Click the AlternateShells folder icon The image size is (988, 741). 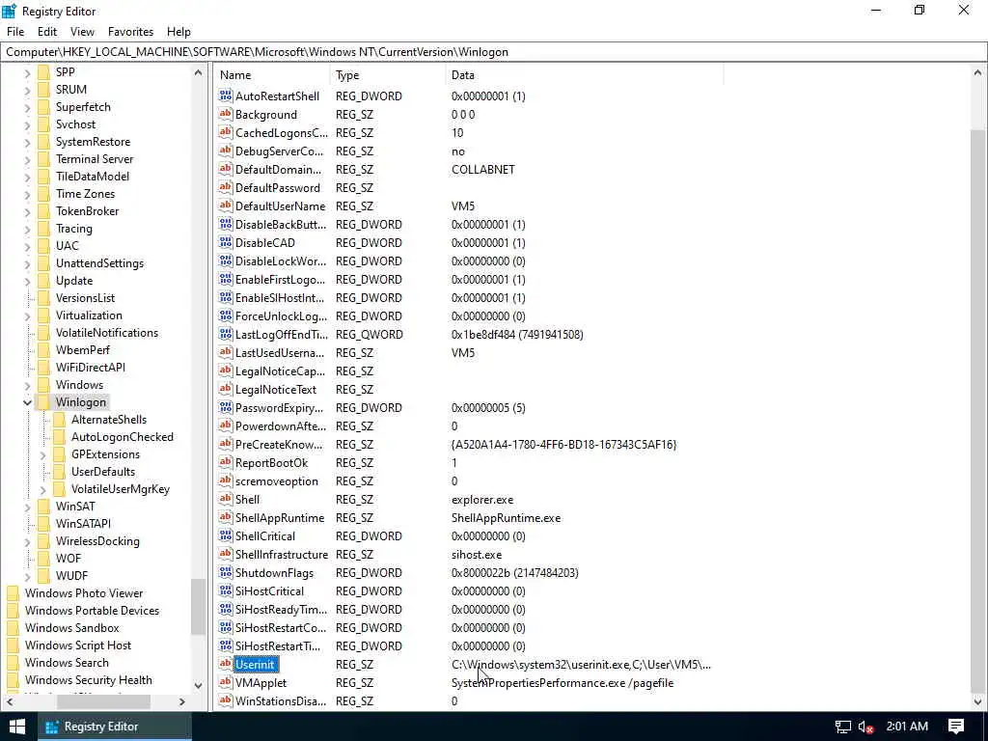59,420
